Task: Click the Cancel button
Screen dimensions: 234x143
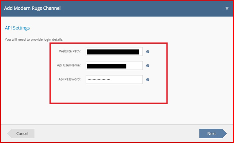Action: [21, 133]
